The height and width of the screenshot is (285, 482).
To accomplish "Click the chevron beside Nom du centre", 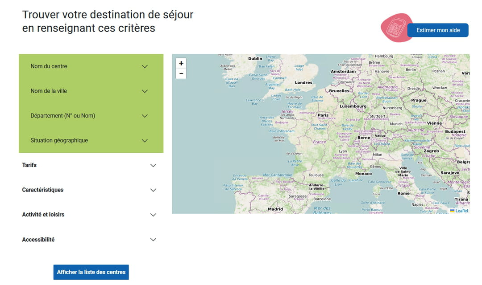I will click(x=145, y=66).
